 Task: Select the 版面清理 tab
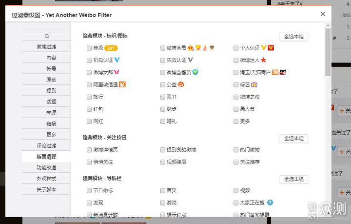[46, 157]
